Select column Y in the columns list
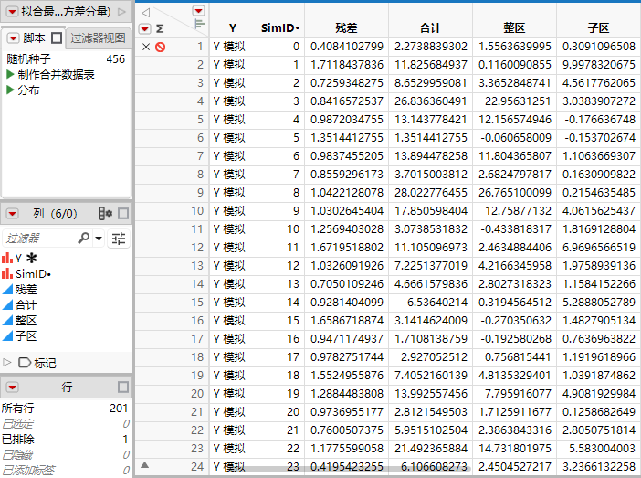The height and width of the screenshot is (478, 641). [18, 259]
